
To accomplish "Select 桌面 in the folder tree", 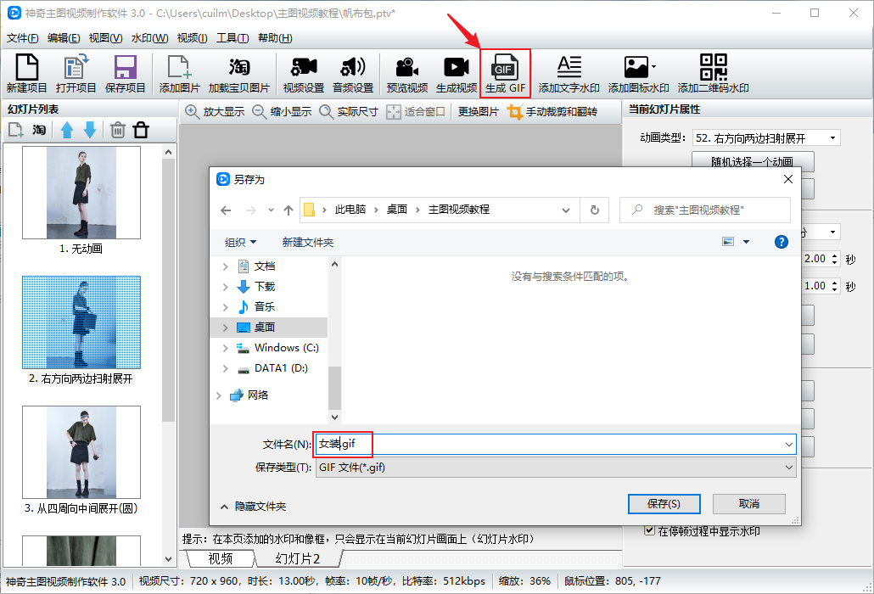I will (265, 328).
